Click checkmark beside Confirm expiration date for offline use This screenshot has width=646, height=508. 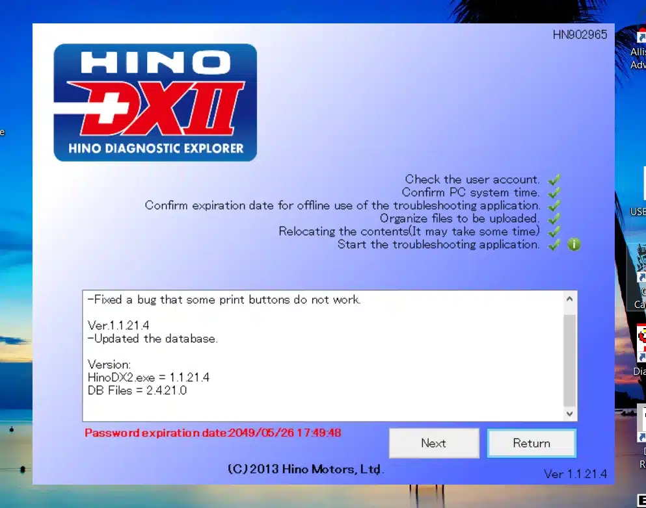[x=554, y=205]
